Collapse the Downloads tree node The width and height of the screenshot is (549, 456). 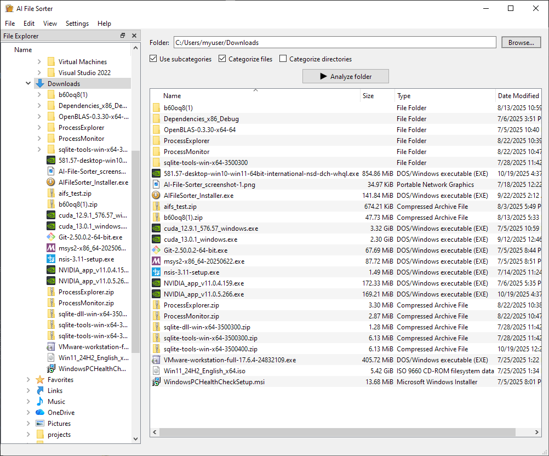(x=28, y=83)
